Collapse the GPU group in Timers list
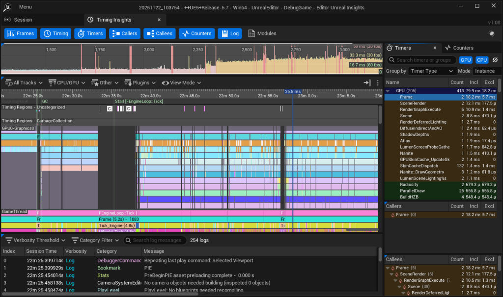 pyautogui.click(x=388, y=91)
